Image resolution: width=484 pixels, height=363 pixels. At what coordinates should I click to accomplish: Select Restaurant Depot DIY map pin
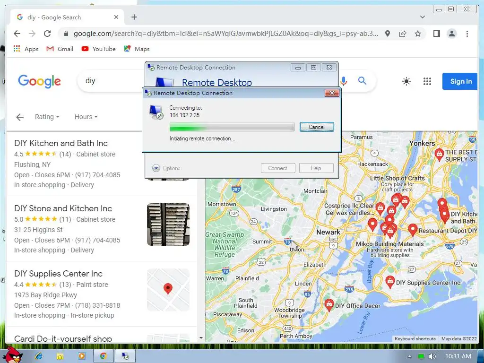(x=413, y=230)
